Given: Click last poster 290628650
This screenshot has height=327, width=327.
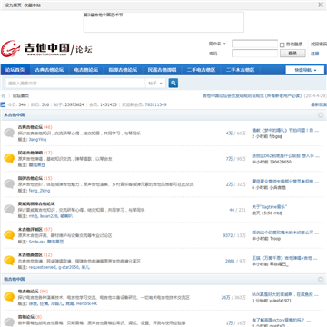Looking at the screenshot, I should click(280, 162).
